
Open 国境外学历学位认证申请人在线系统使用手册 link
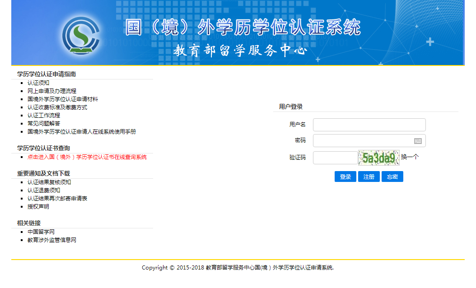(82, 132)
